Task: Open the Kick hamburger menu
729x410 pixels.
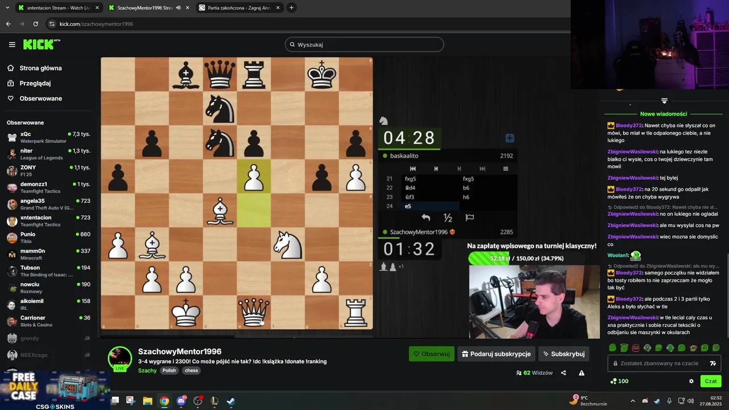Action: tap(12, 44)
